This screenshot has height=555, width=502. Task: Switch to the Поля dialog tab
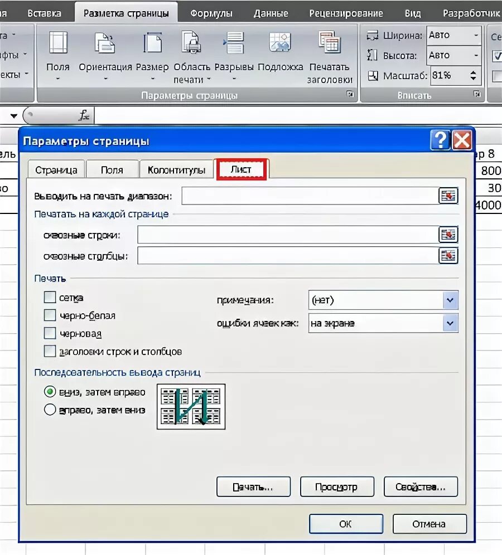112,170
